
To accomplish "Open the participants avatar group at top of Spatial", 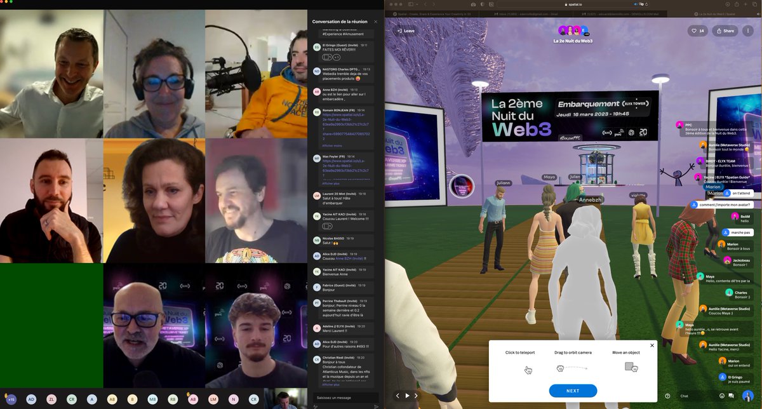I will (x=573, y=30).
